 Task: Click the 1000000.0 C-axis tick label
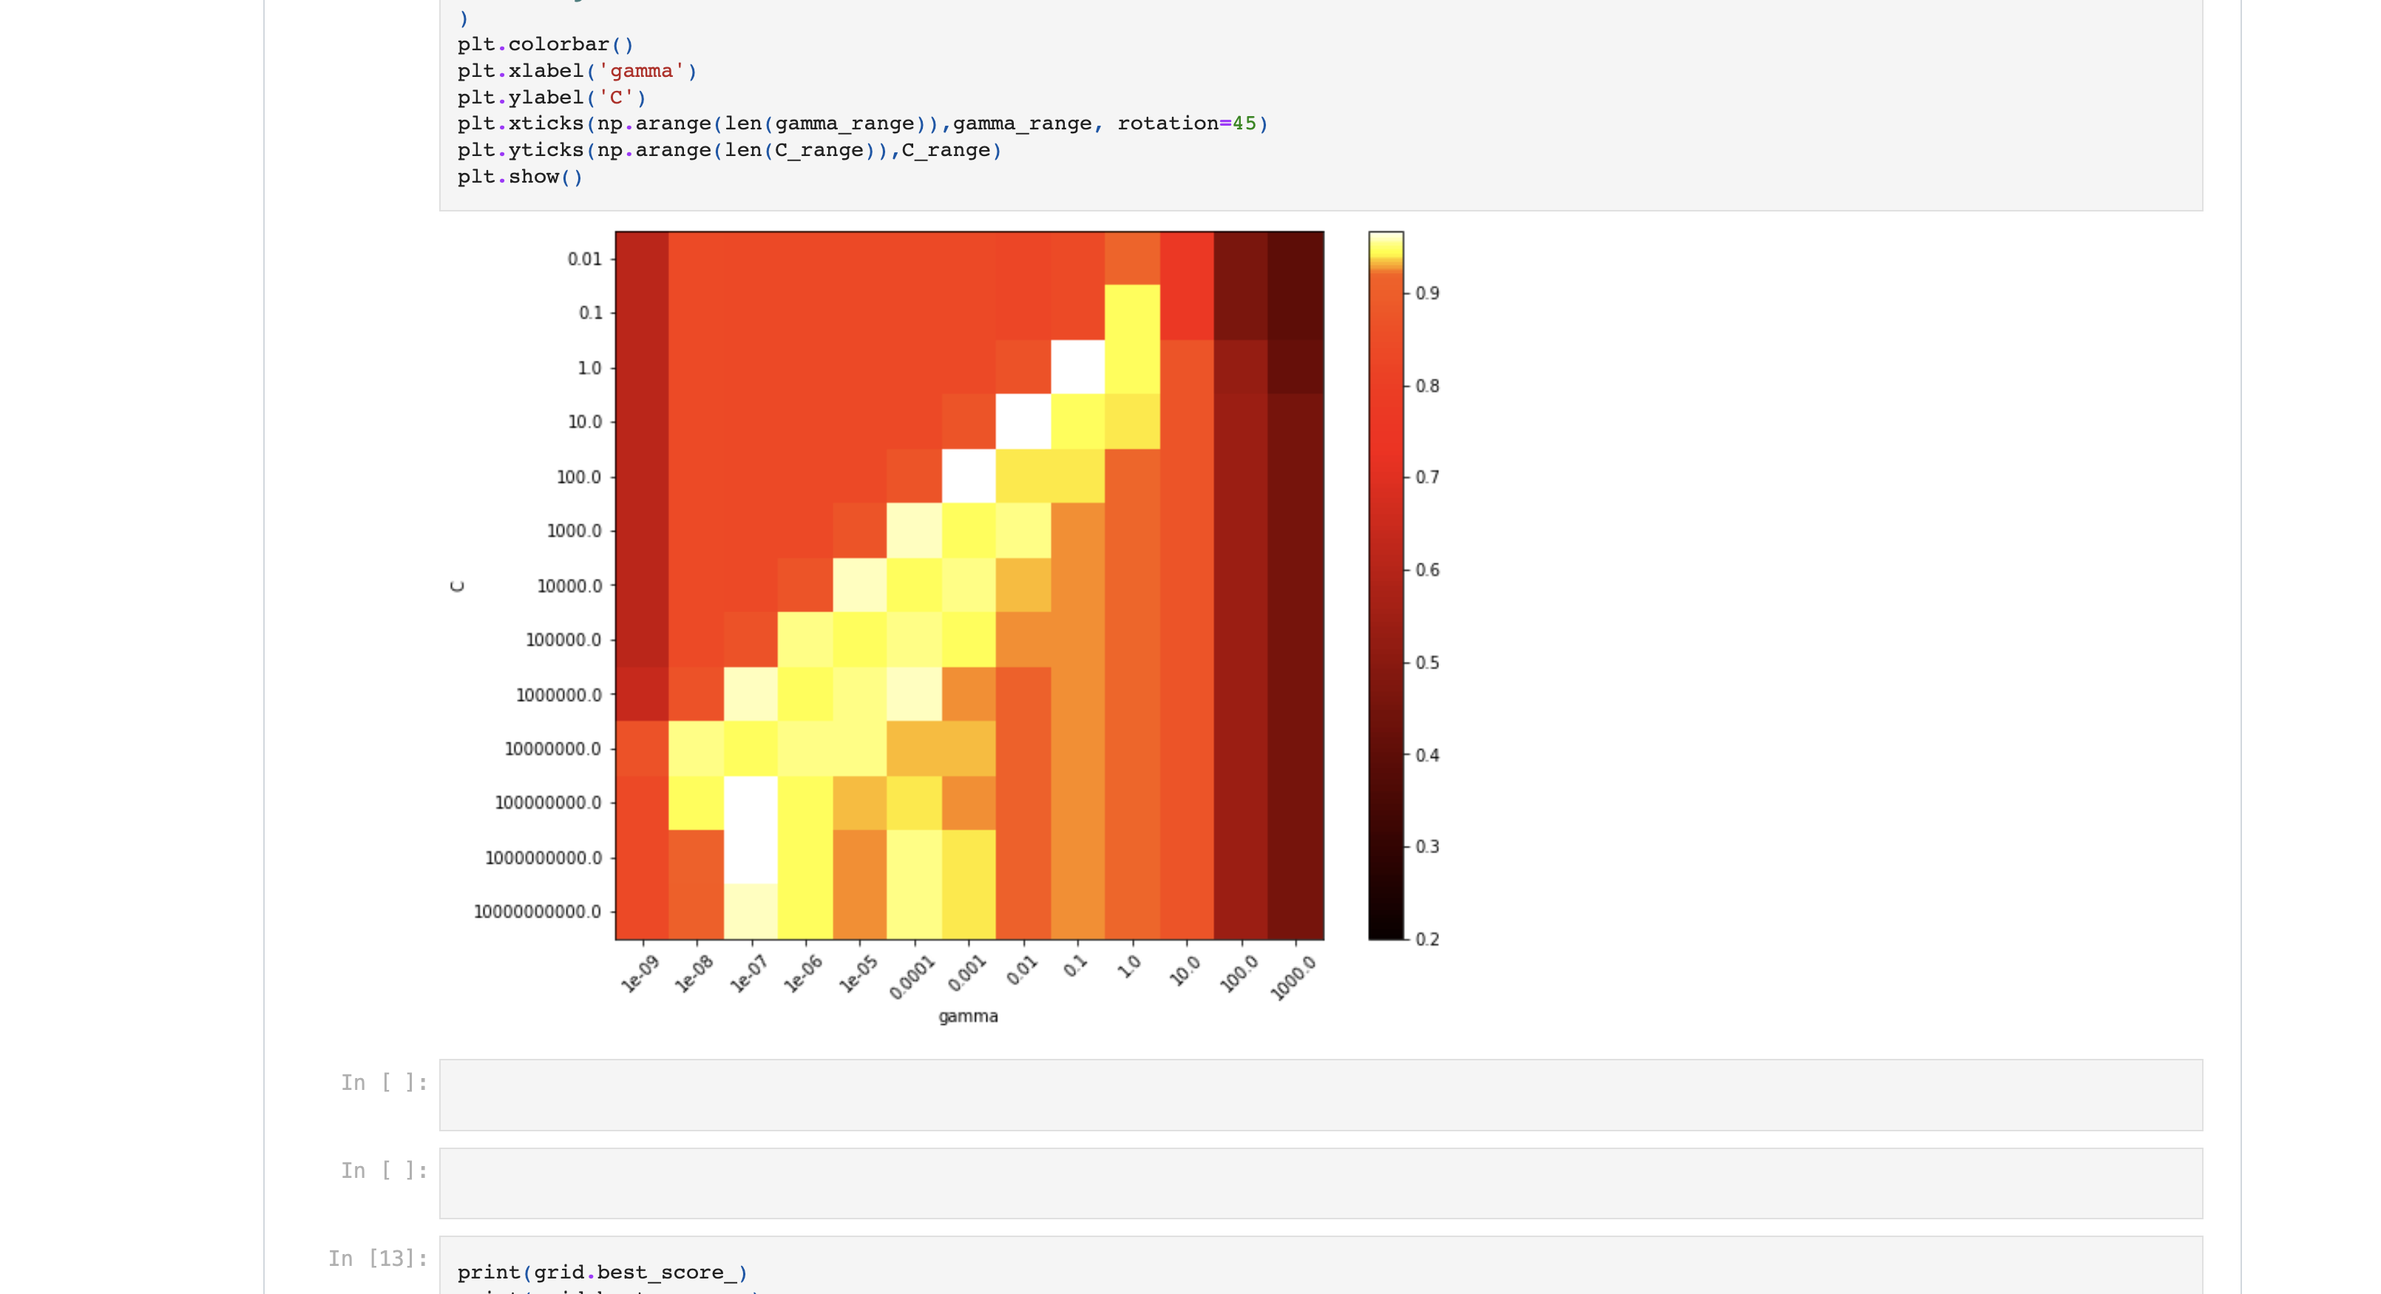tap(558, 694)
